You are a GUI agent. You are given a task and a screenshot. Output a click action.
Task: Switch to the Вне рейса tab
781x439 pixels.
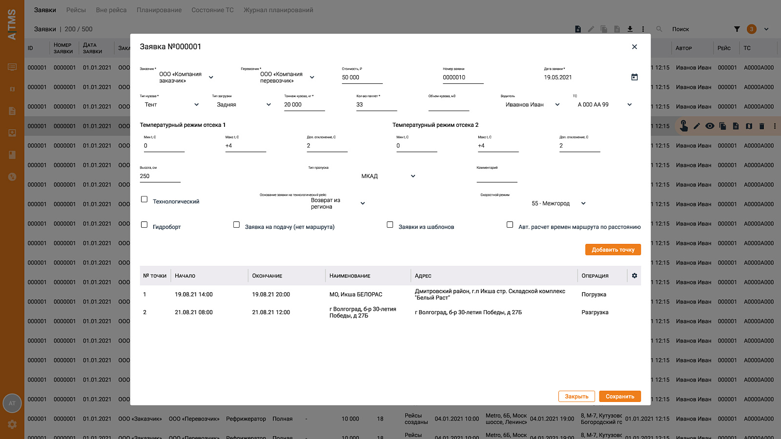[111, 10]
